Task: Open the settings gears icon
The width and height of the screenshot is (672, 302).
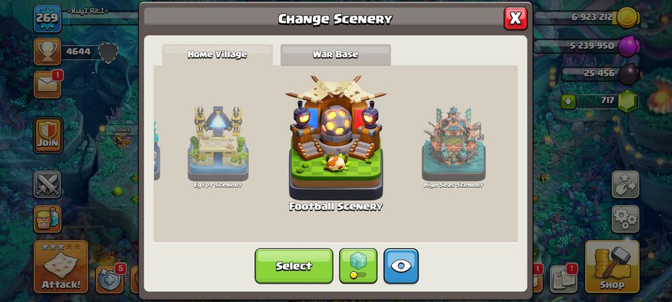Action: point(626,219)
